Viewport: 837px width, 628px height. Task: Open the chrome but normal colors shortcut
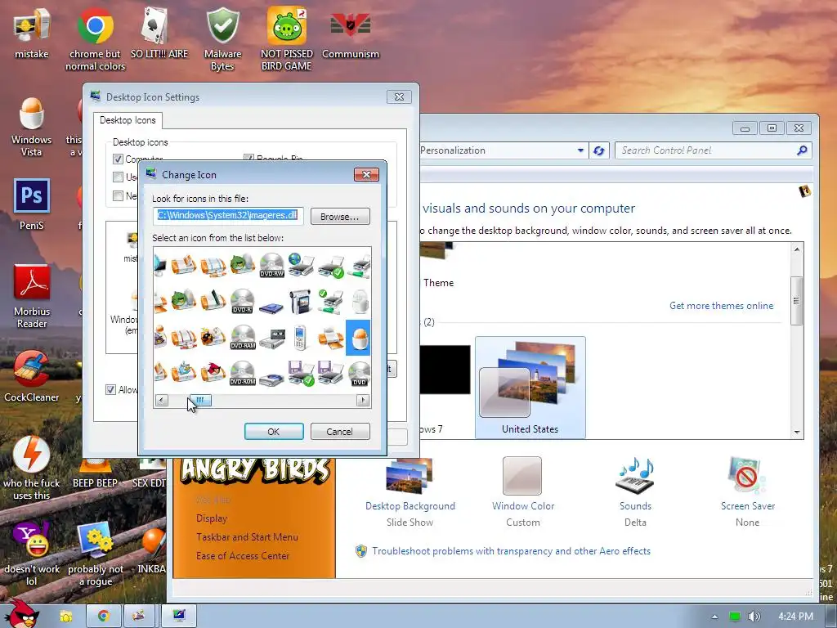point(95,39)
